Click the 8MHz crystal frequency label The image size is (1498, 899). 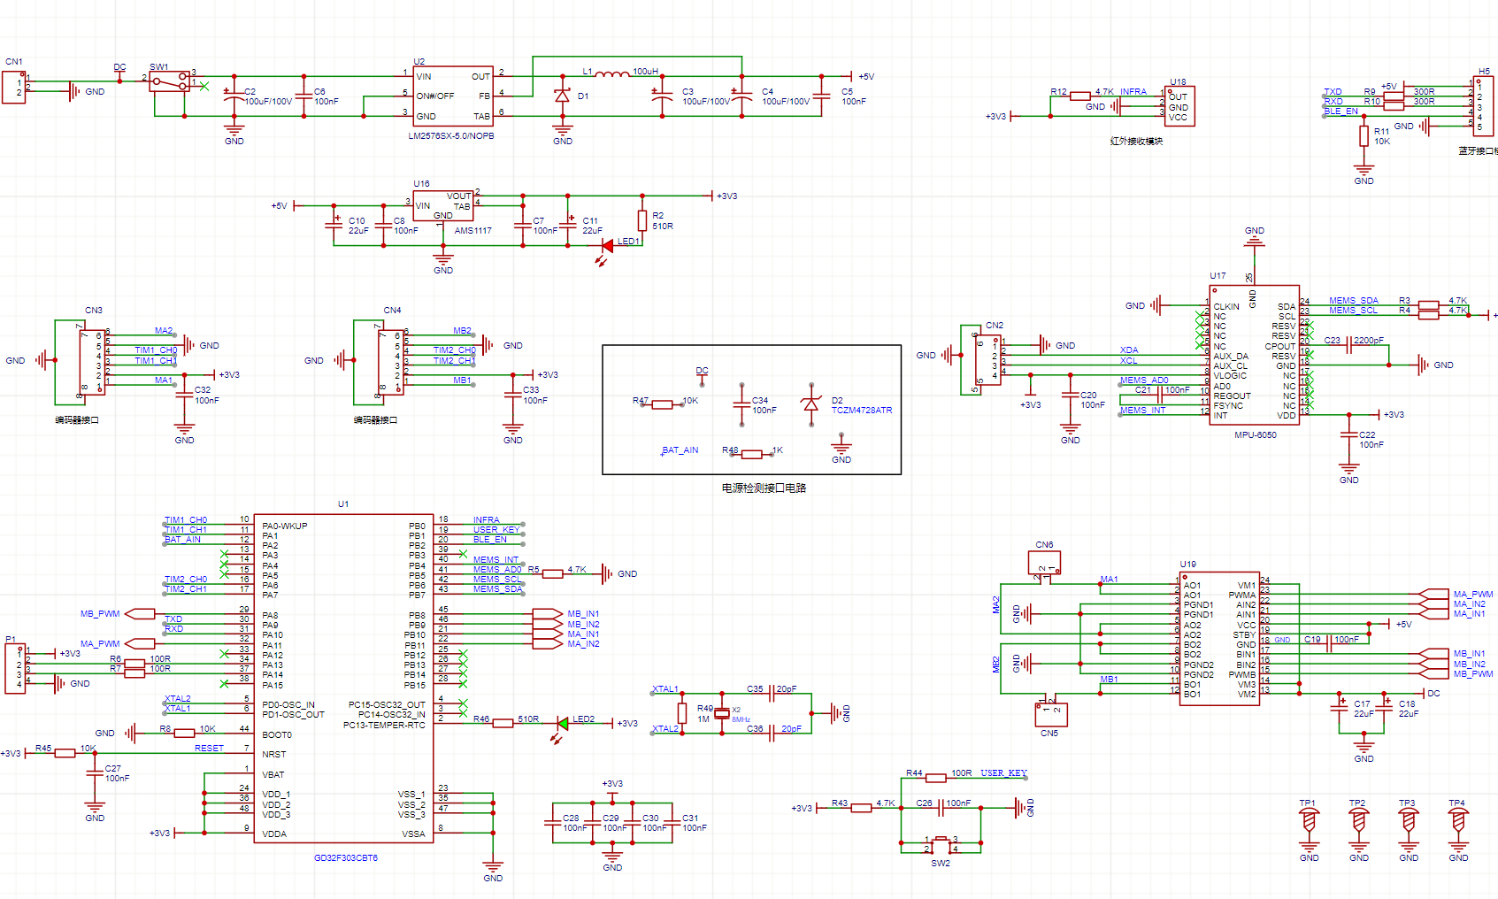(741, 719)
